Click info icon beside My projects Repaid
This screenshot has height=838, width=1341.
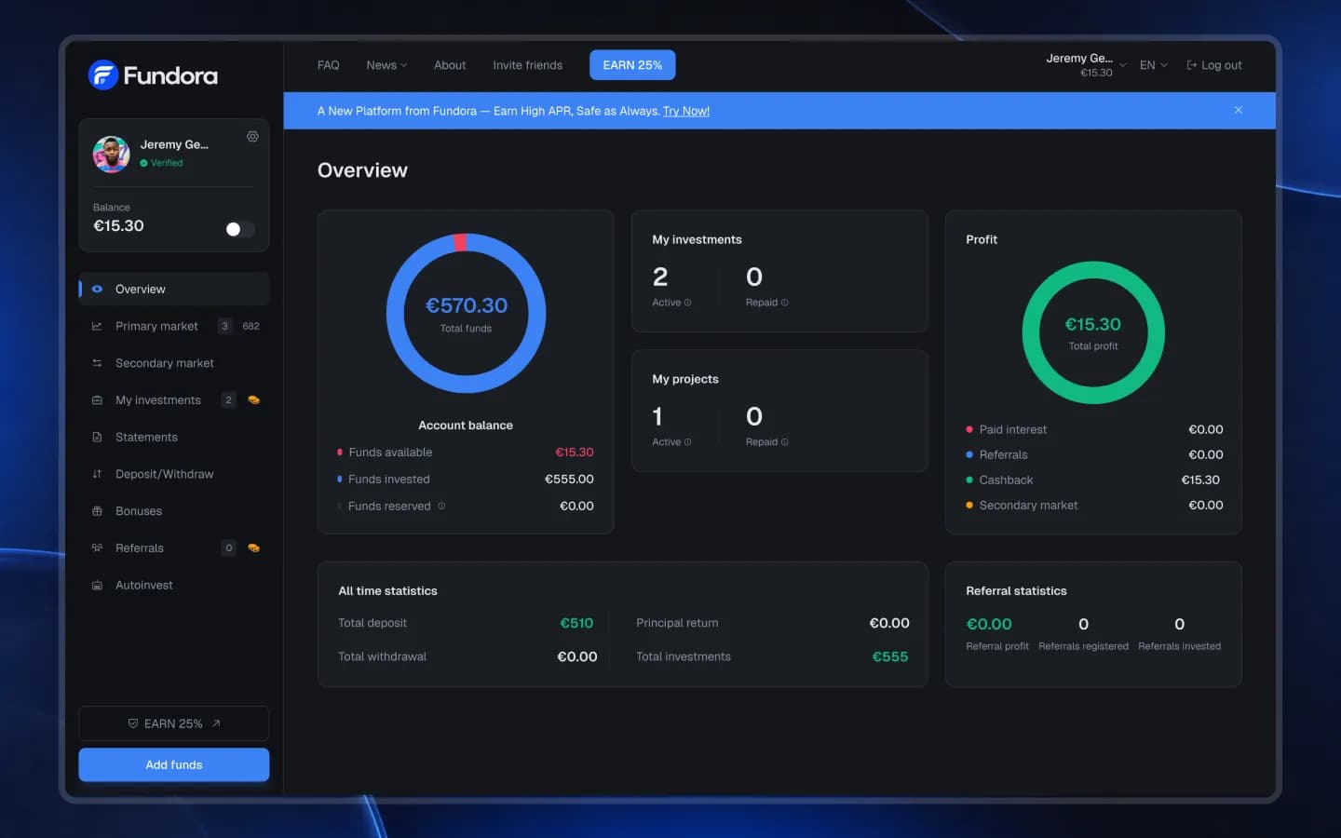pos(785,442)
